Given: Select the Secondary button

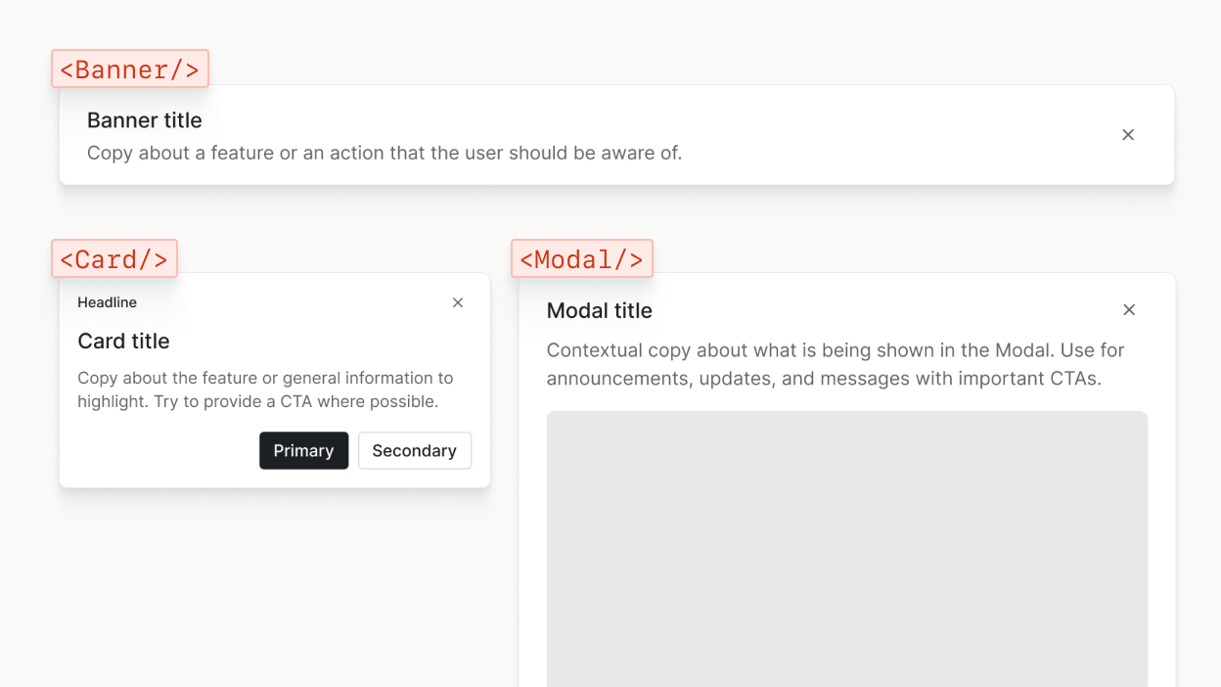Looking at the screenshot, I should pos(414,450).
